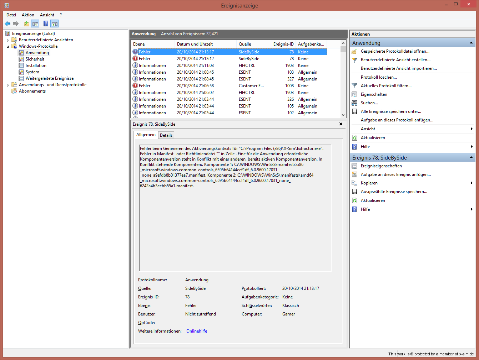The width and height of the screenshot is (479, 360).
Task: Expand Anwendungs- und Dienstprotokolle node
Action: 8,85
